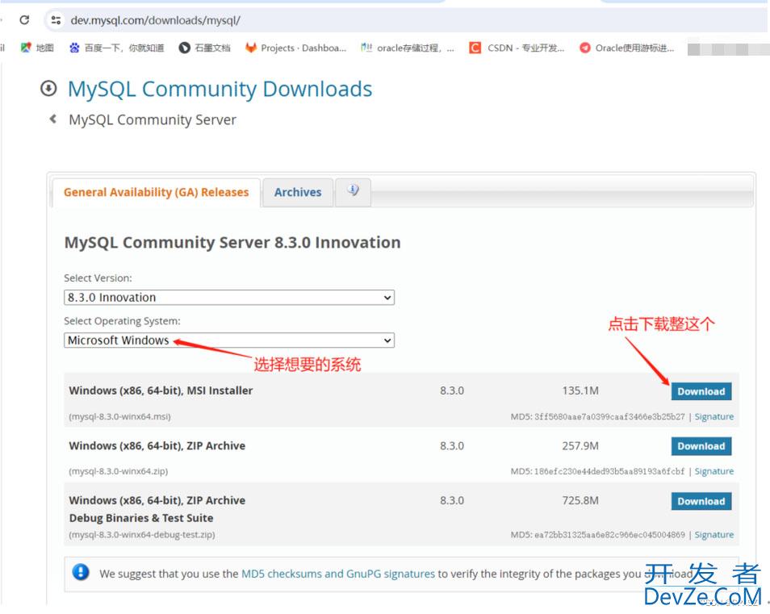770x614 pixels.
Task: Download the MSI Installer 135.1M
Action: (x=701, y=391)
